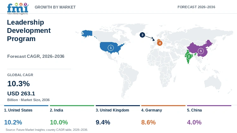Viewport: 237px width, 133px height.
Task: Select map marker 2 on India
Action: [x=189, y=57]
